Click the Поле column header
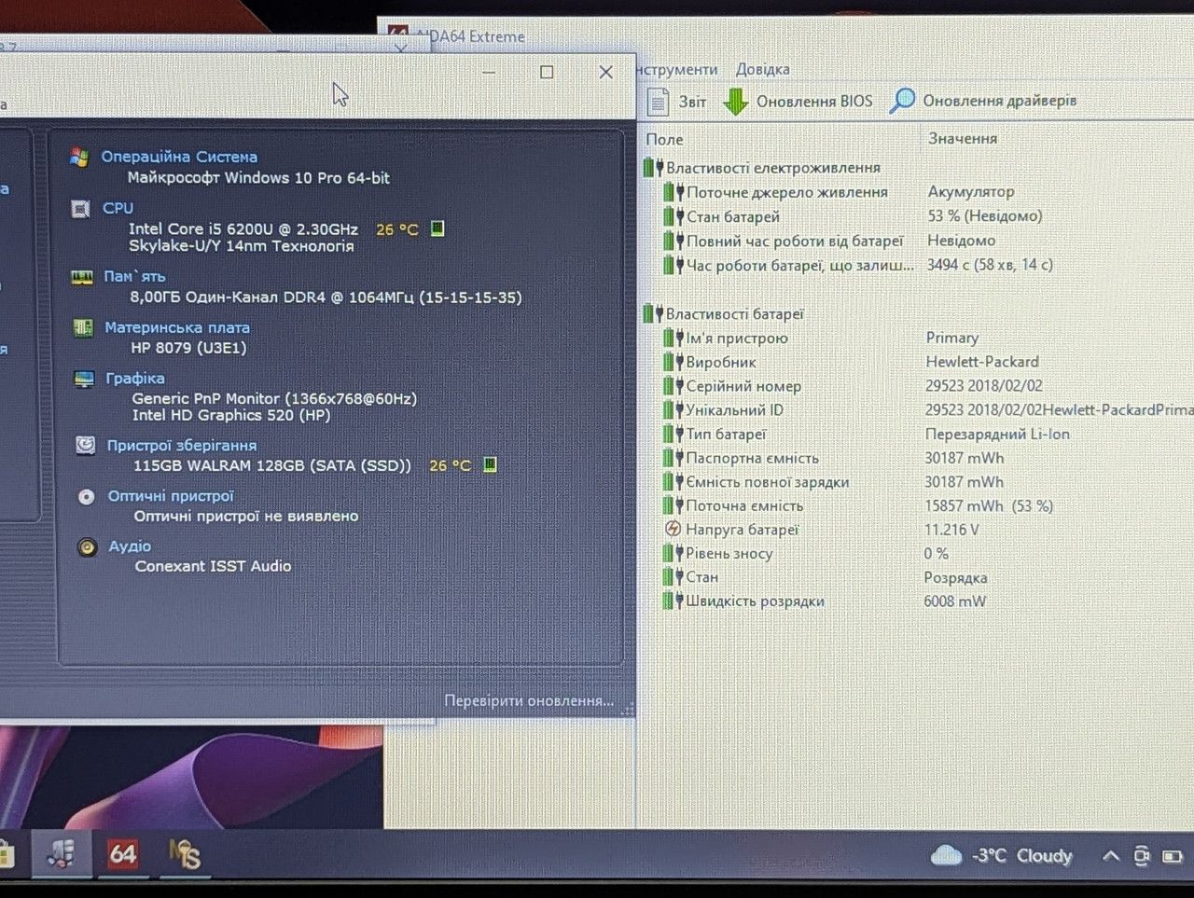The image size is (1194, 898). click(664, 139)
